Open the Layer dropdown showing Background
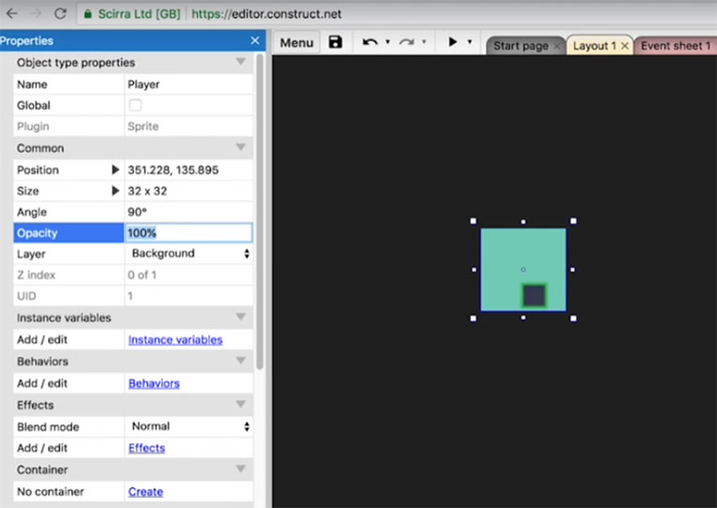 [x=188, y=254]
